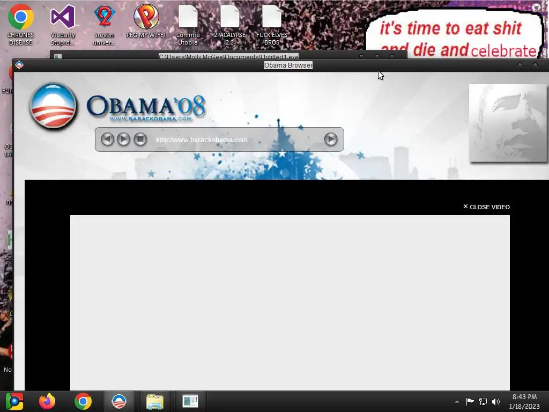549x412 pixels.
Task: Click the back arrow in Obama Browser
Action: 107,139
